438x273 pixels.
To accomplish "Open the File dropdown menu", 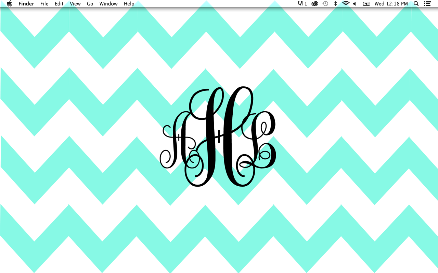I will (x=44, y=3).
